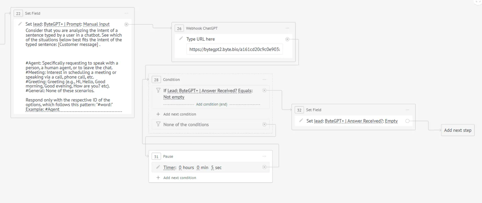
Task: Click the prompt text area in step 22
Action: tap(74, 70)
